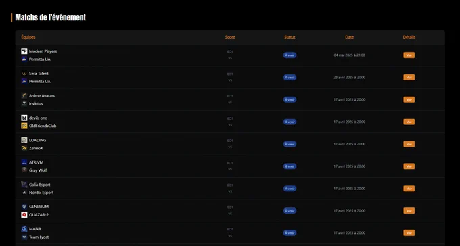Image resolution: width=460 pixels, height=246 pixels.
Task: Select the Sera Talent team logo
Action: pyautogui.click(x=24, y=74)
